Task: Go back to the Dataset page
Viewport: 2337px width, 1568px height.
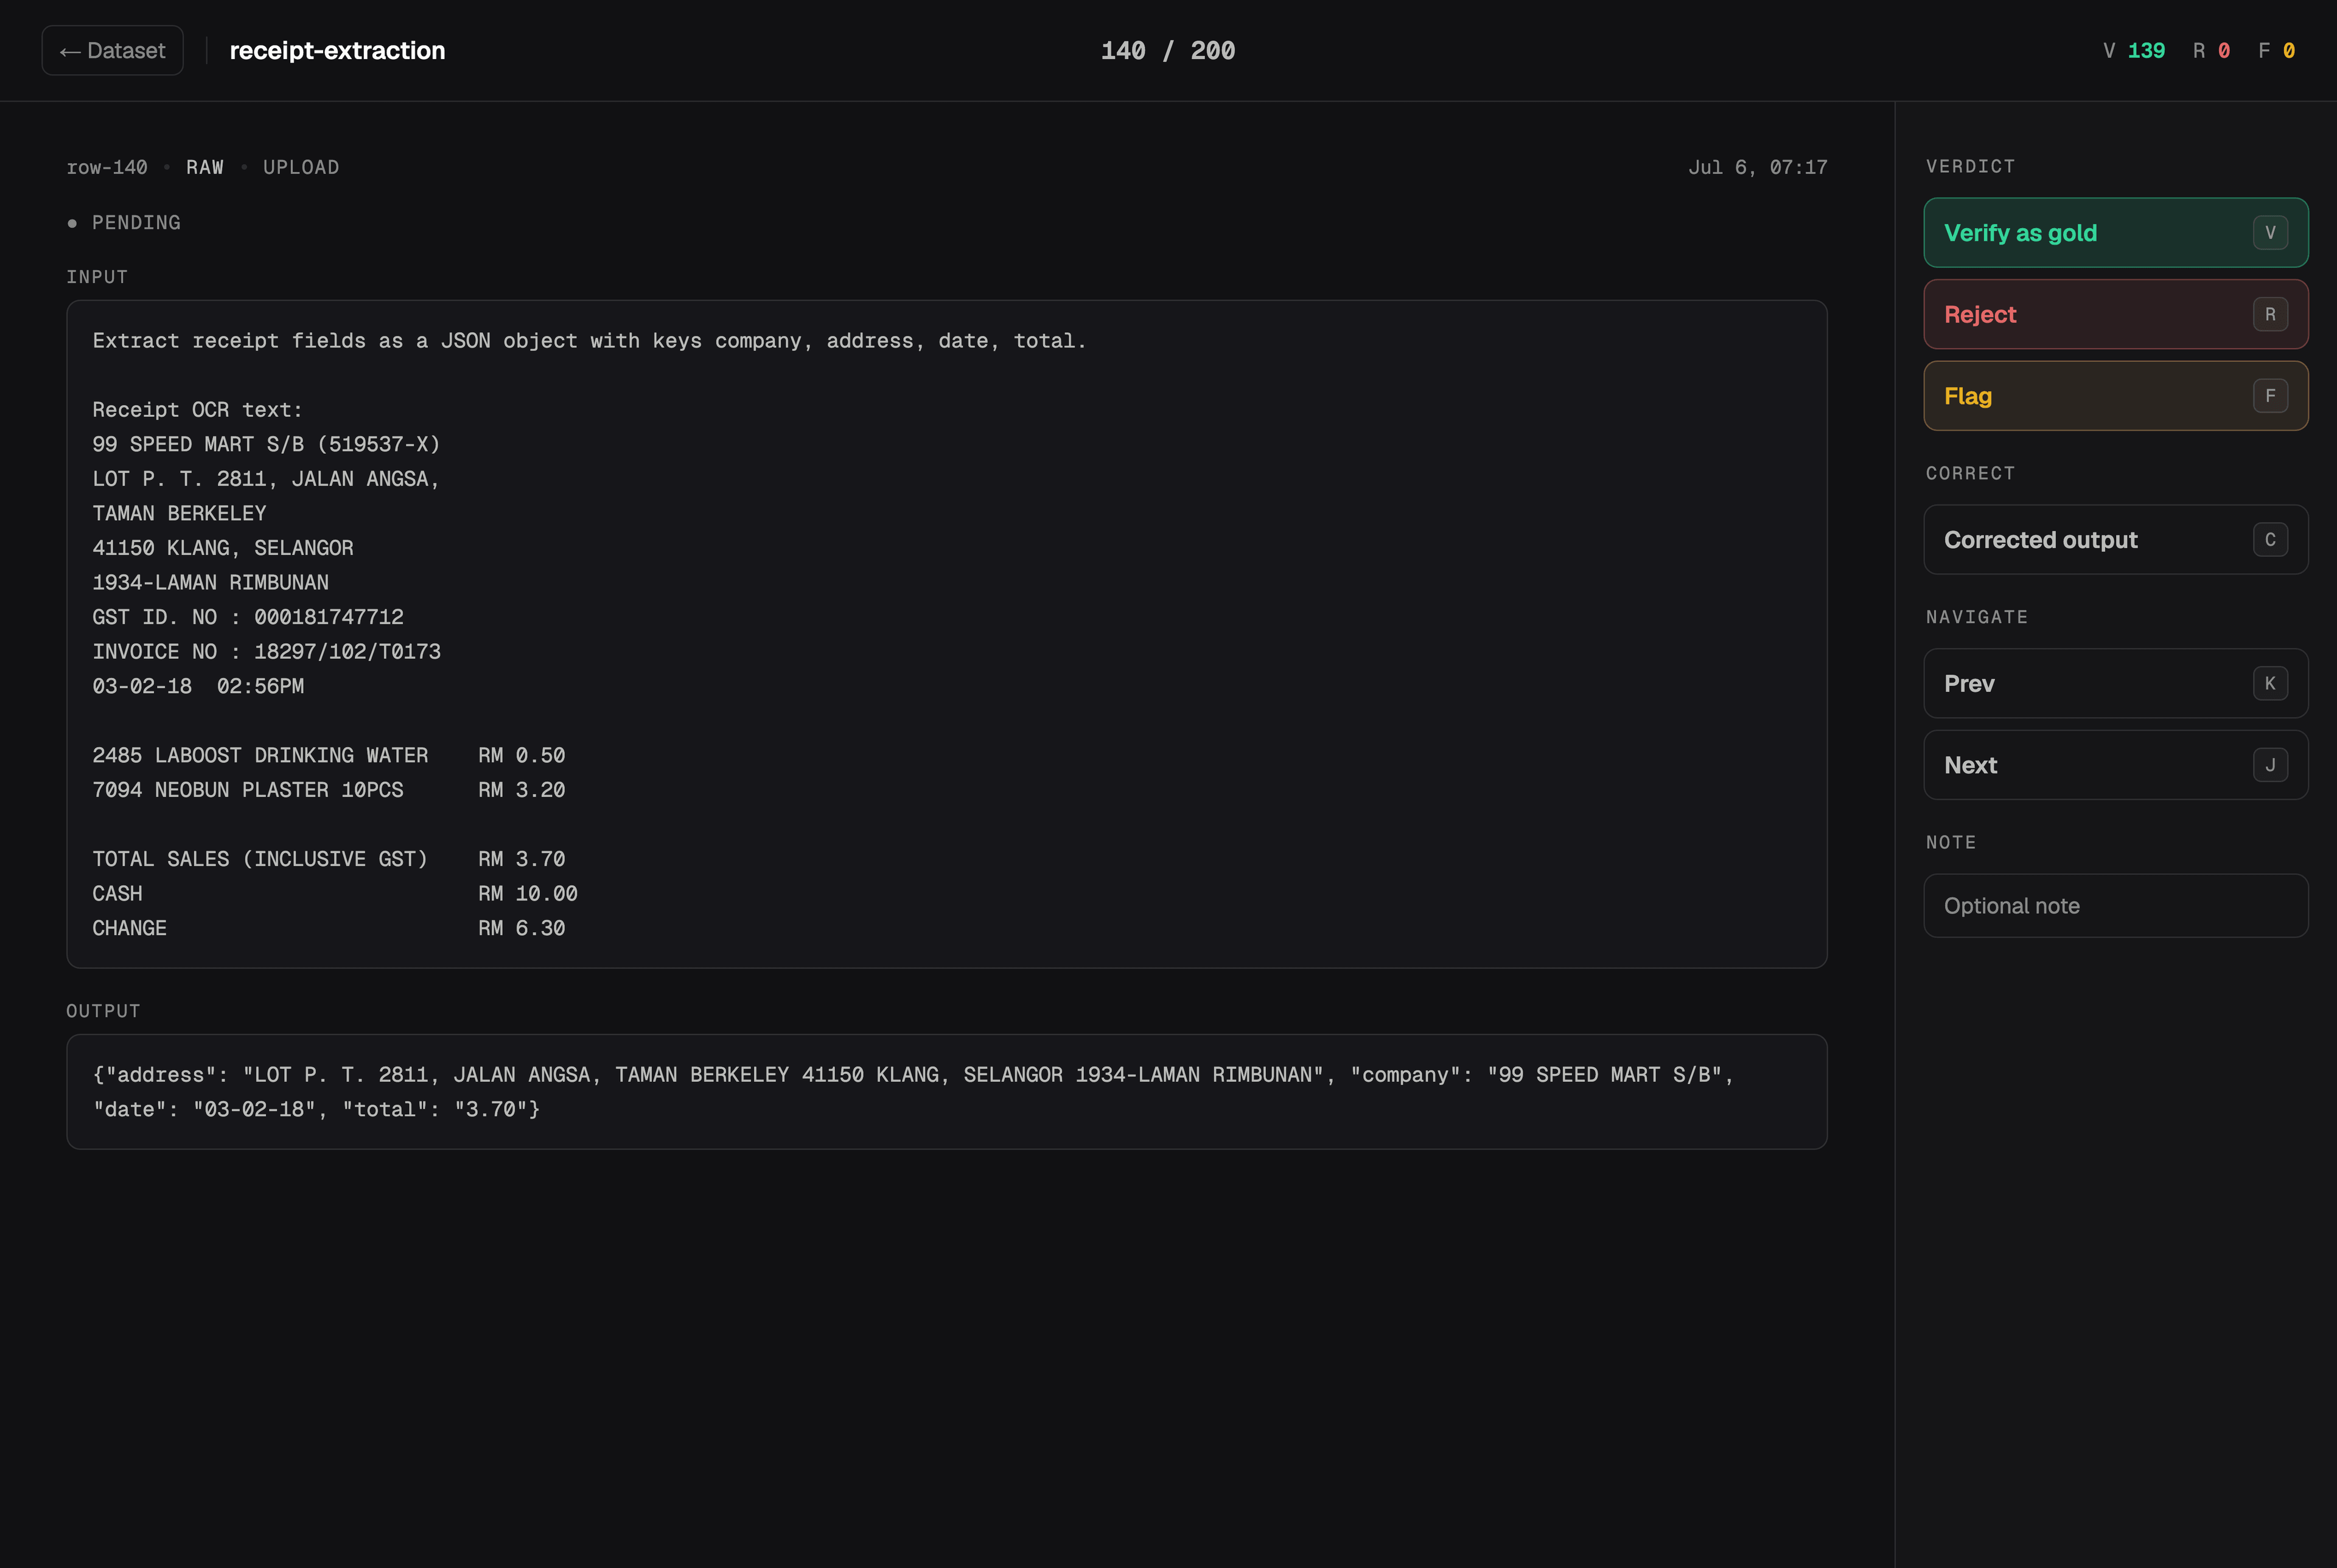Action: pyautogui.click(x=112, y=50)
